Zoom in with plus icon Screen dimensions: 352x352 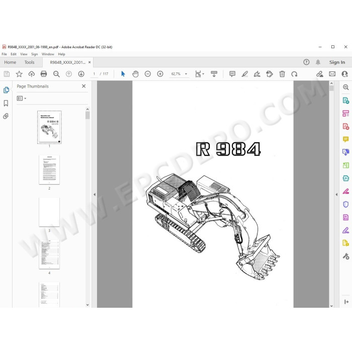click(160, 74)
